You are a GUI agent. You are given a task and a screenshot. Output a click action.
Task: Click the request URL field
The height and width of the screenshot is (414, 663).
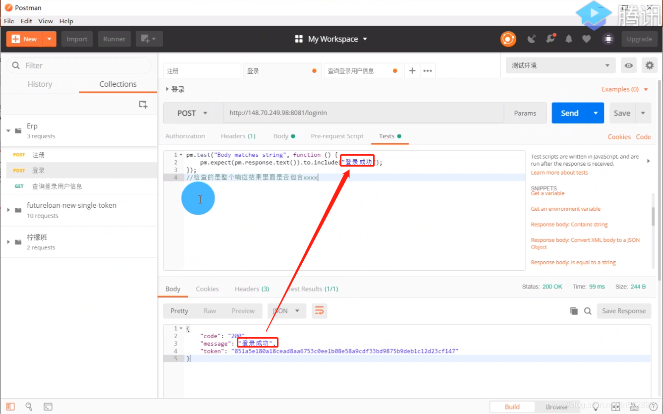tap(364, 113)
